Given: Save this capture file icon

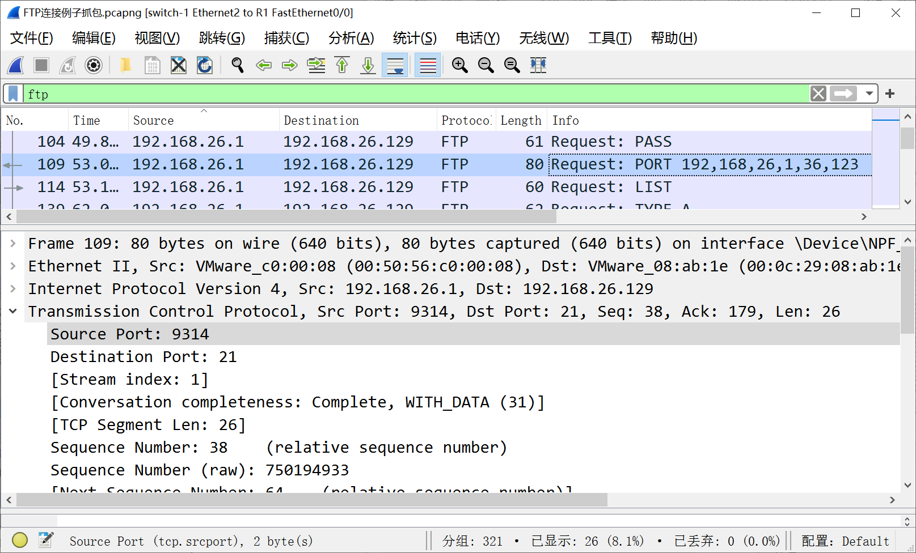Looking at the screenshot, I should coord(152,65).
